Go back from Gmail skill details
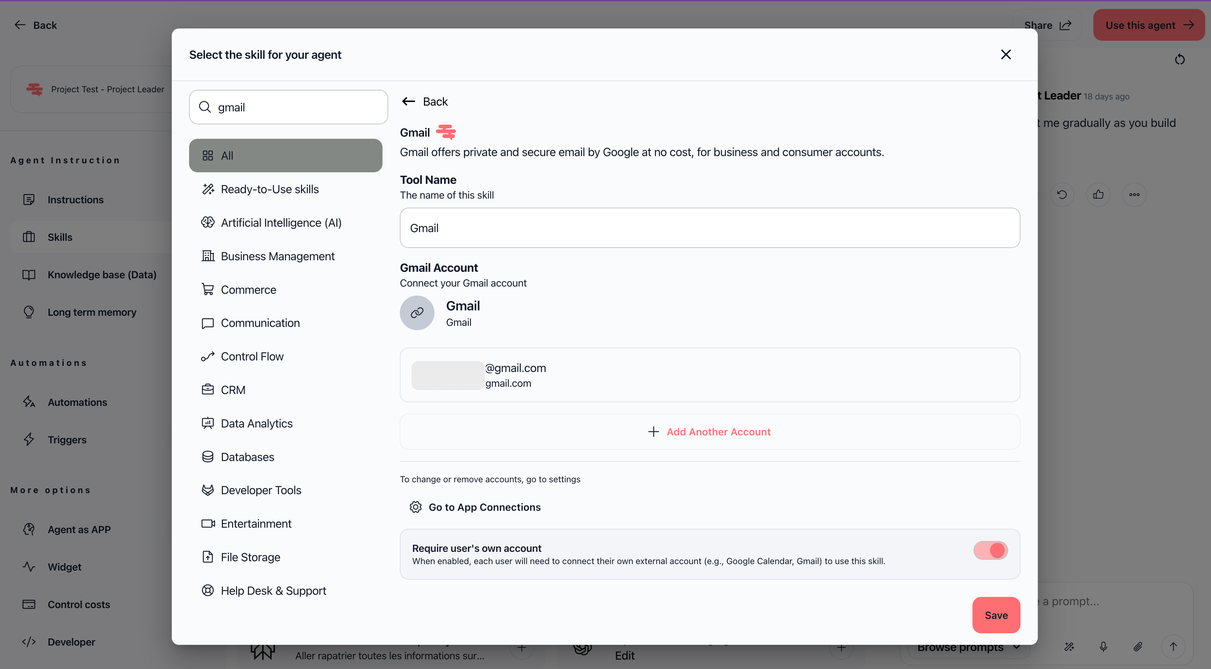Image resolution: width=1211 pixels, height=669 pixels. 424,101
